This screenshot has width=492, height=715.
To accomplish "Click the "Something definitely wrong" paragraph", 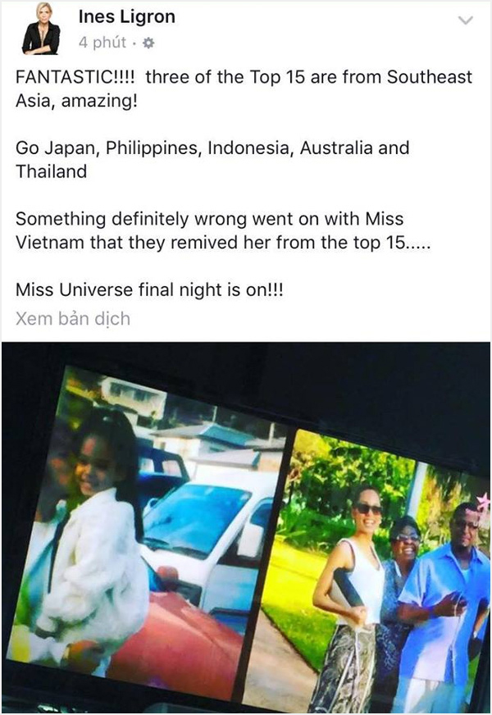I will 223,230.
